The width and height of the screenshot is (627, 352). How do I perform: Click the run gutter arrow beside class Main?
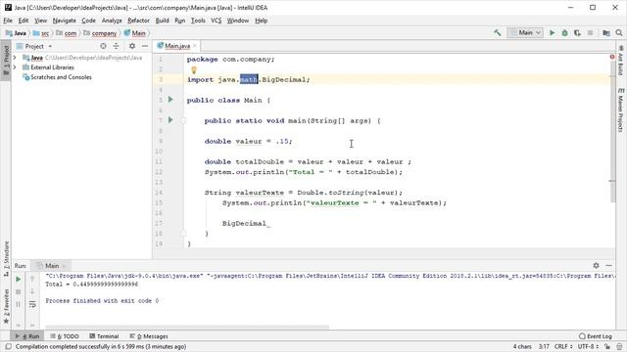tap(170, 100)
